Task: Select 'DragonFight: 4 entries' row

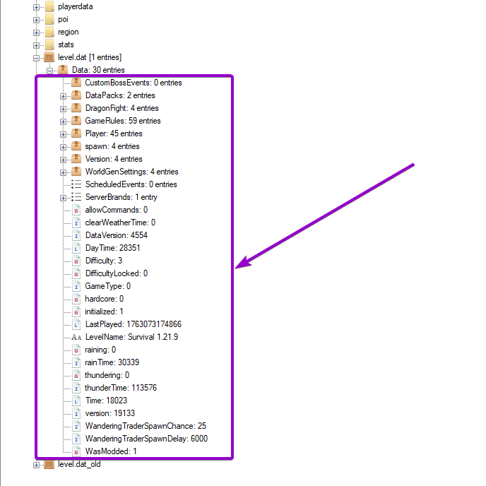Action: pyautogui.click(x=121, y=108)
